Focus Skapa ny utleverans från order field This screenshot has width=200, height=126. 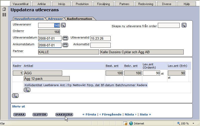coord(169,25)
